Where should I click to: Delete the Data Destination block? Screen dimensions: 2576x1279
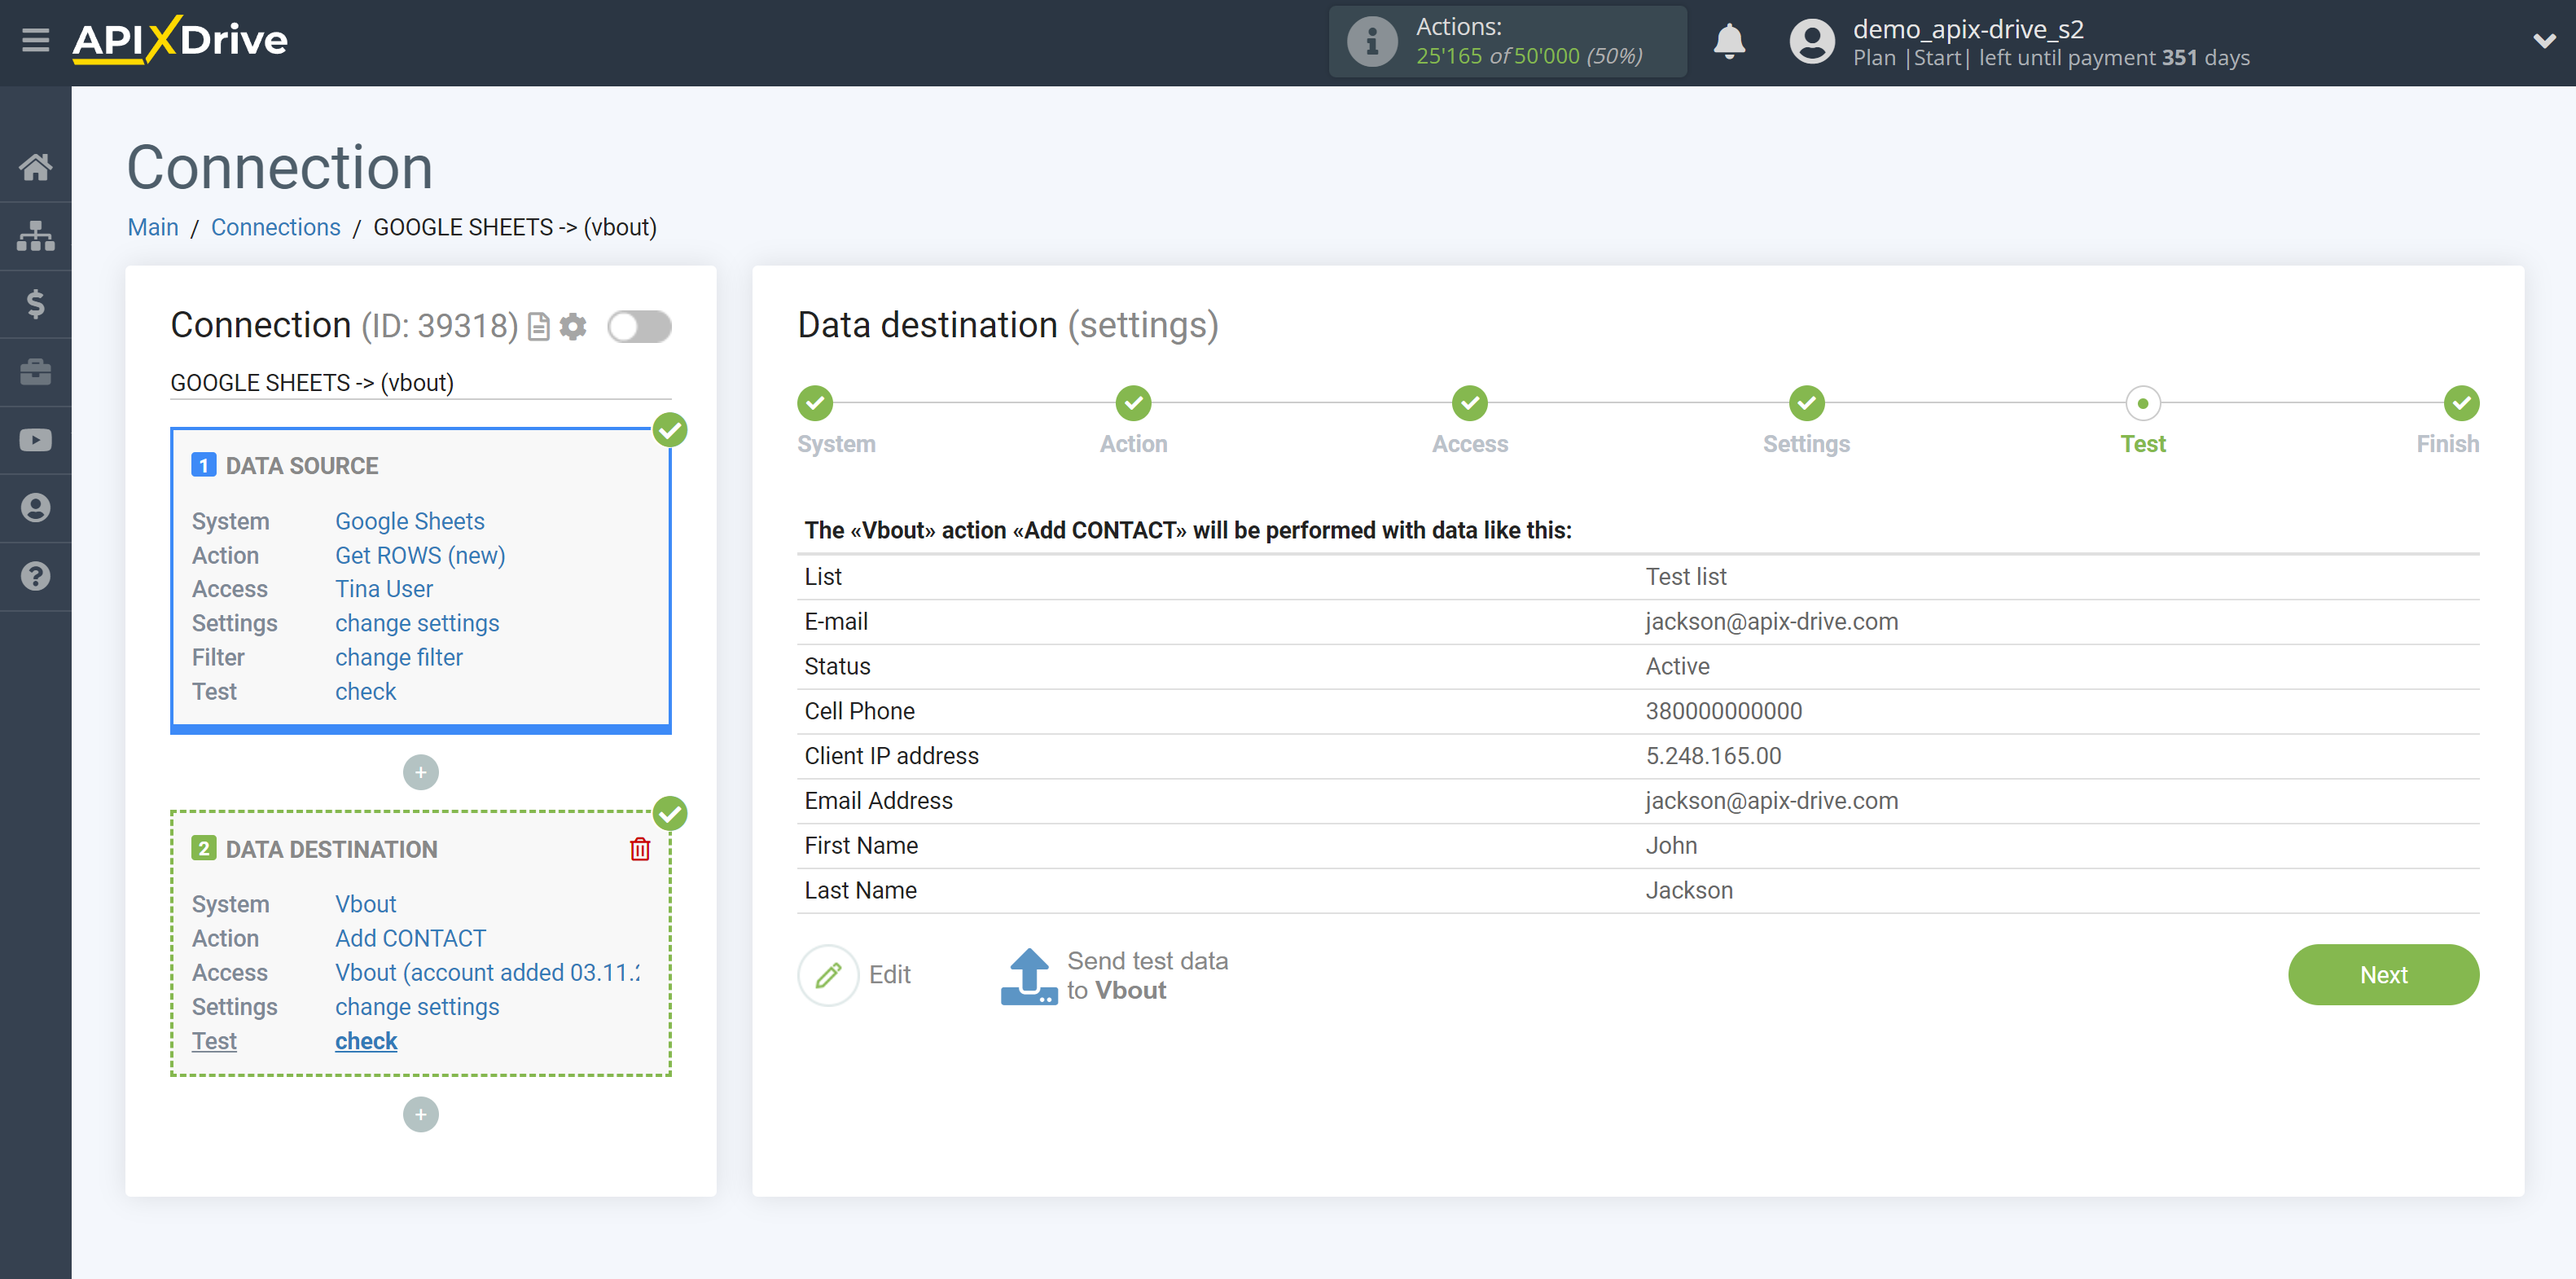click(640, 849)
